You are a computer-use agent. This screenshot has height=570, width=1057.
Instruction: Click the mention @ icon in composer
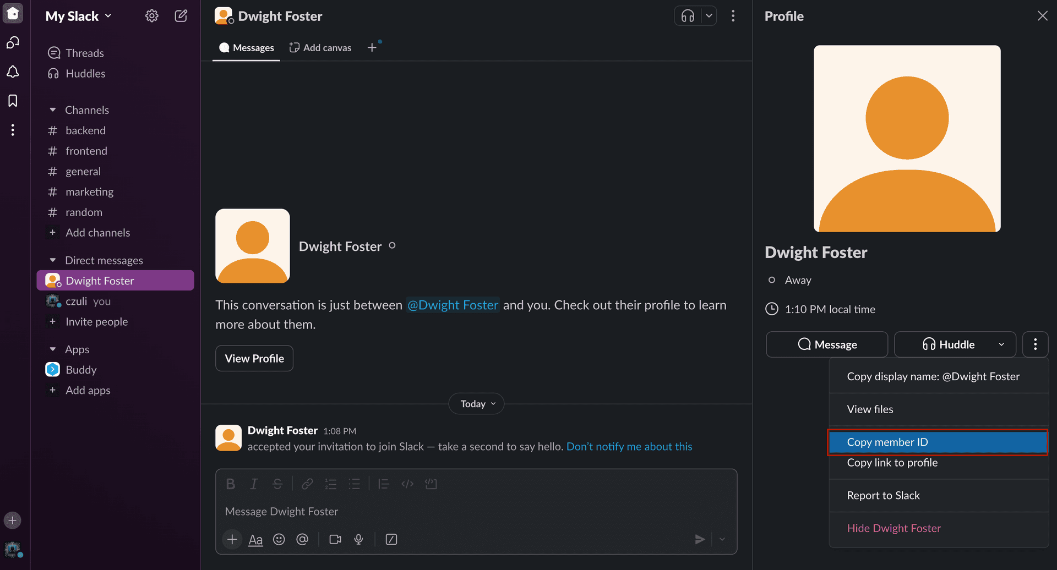tap(302, 539)
